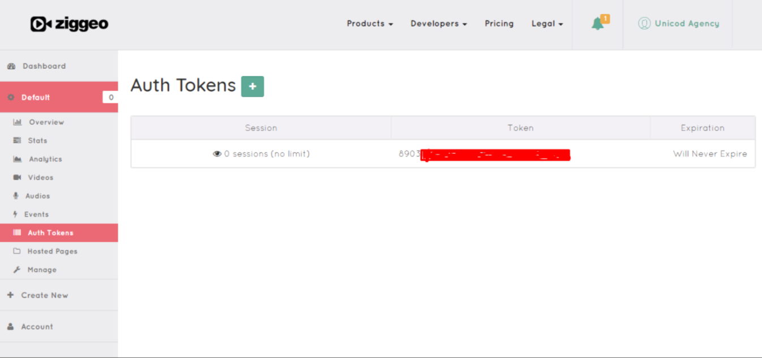Open the Videos section
The image size is (762, 358).
(x=41, y=177)
